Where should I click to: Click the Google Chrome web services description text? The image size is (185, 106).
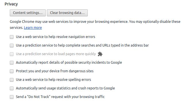[x=95, y=25]
